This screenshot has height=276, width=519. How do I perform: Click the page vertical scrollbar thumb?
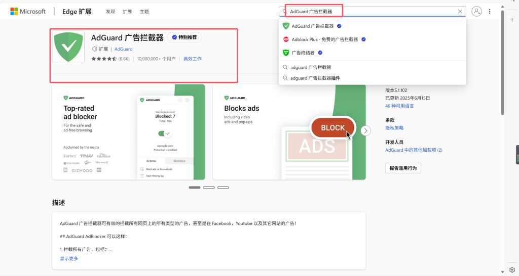[x=502, y=63]
